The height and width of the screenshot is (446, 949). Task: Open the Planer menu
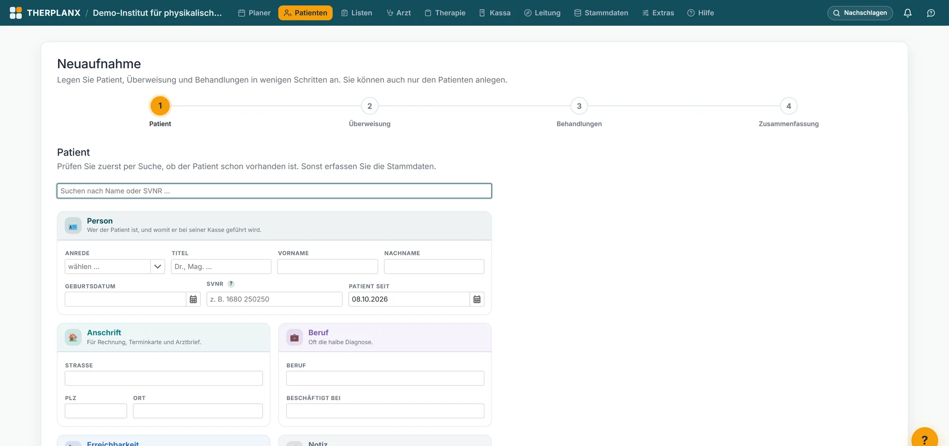254,13
